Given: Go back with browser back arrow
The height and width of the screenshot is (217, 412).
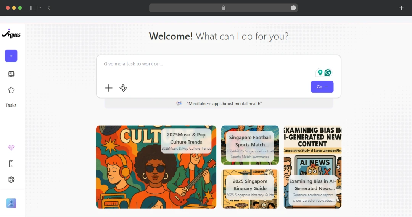Looking at the screenshot, I should 49,8.
